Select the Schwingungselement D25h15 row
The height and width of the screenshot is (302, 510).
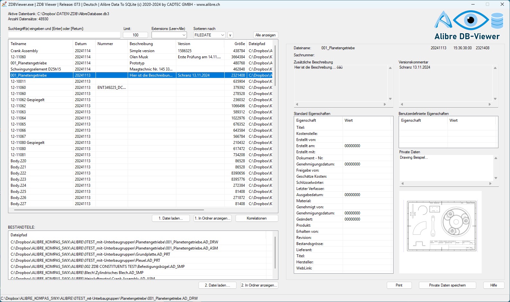pyautogui.click(x=141, y=69)
